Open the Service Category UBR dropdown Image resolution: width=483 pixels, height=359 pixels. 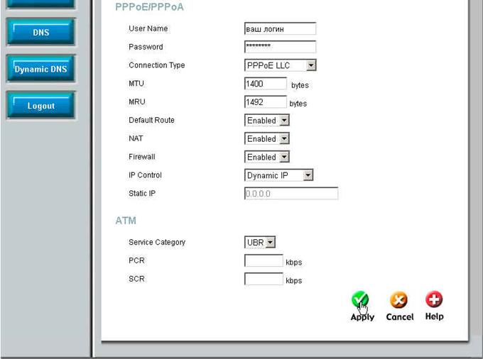coord(260,242)
